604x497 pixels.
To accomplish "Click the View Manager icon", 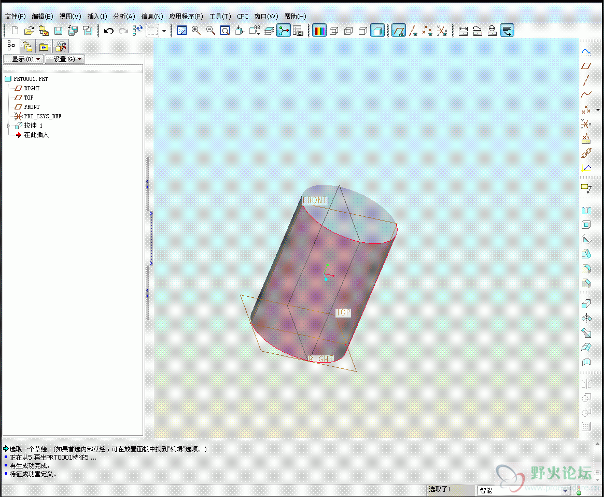I will pyautogui.click(x=298, y=31).
